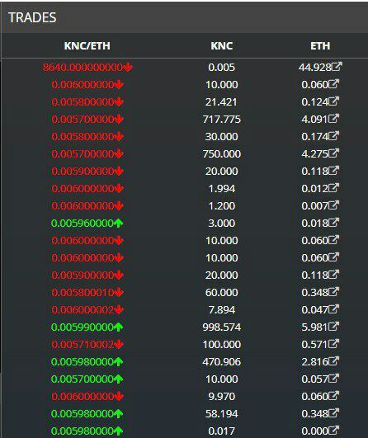Open external link for the 0.012 ETH trade

point(333,188)
